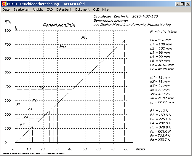This screenshot has width=192, height=156.
Task: Open the Datei menu
Action: pyautogui.click(x=7, y=9)
